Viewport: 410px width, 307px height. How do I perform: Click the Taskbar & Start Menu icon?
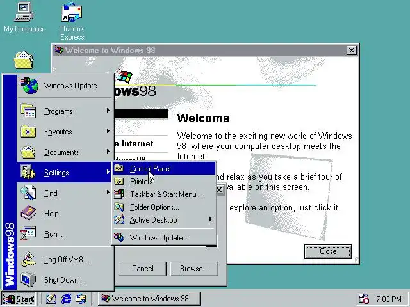[119, 194]
